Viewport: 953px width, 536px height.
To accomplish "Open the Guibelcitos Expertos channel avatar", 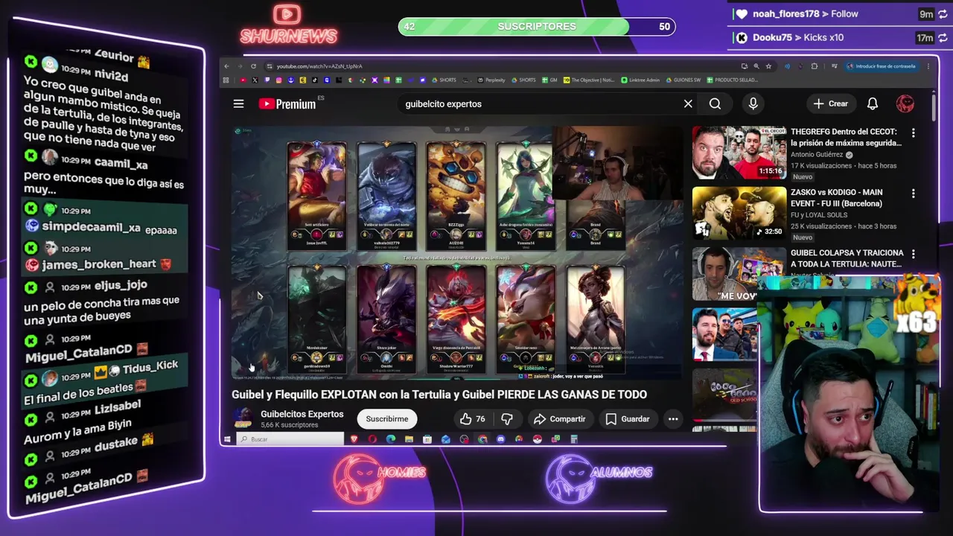I will click(242, 418).
